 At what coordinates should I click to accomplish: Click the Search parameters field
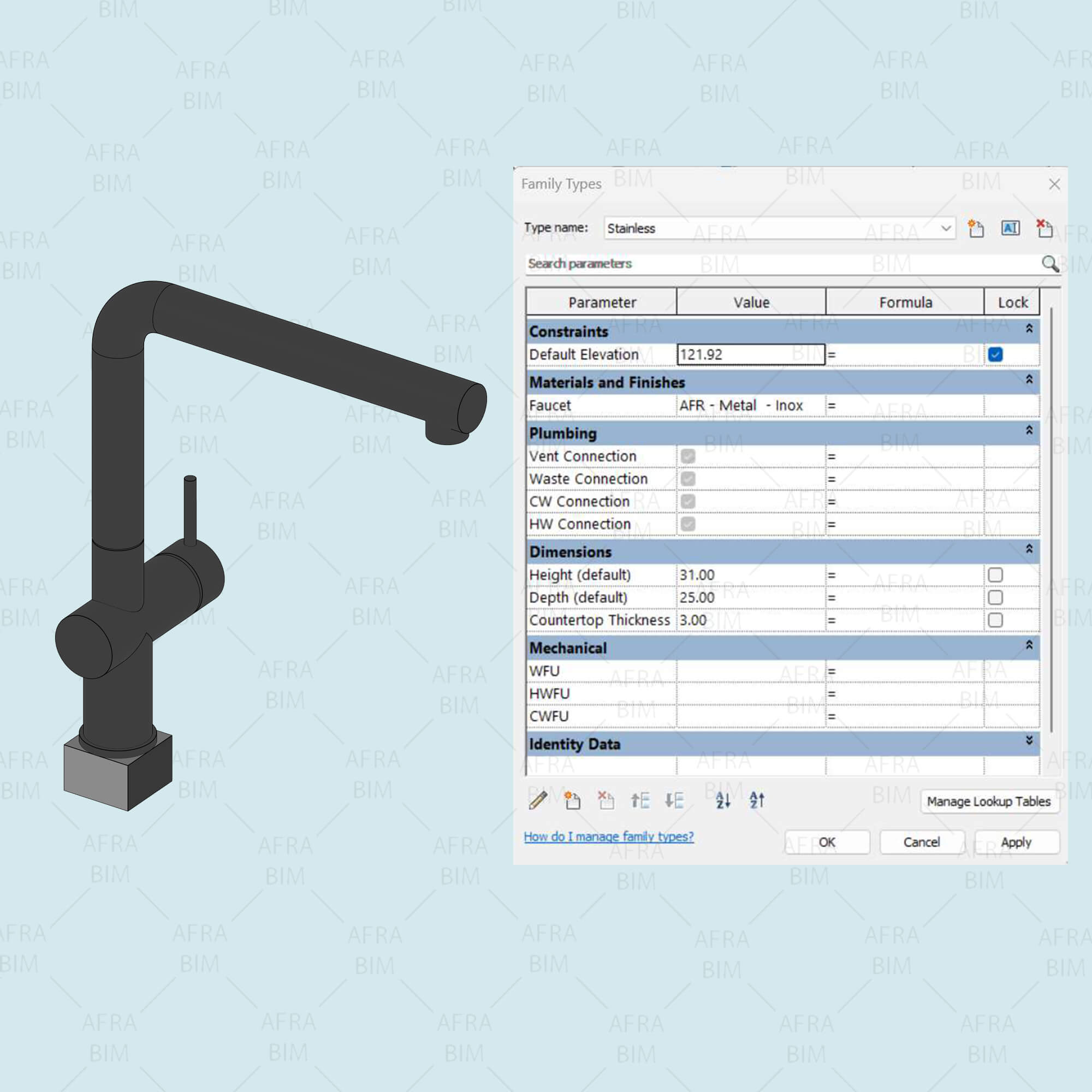[780, 264]
